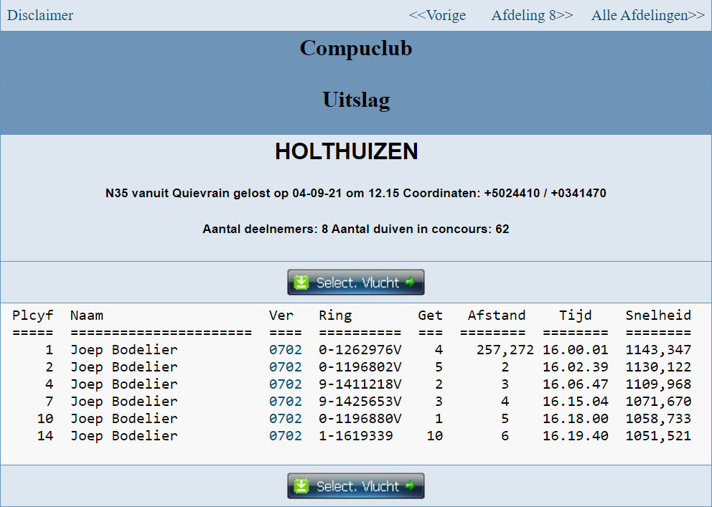The image size is (712, 507).
Task: Click the Afstand column header
Action: click(x=497, y=316)
